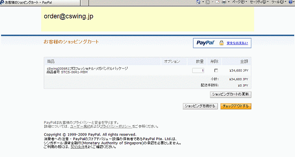The height and width of the screenshot is (157, 295).
Task: Open the ユーザー規約 link
Action: 80,126
